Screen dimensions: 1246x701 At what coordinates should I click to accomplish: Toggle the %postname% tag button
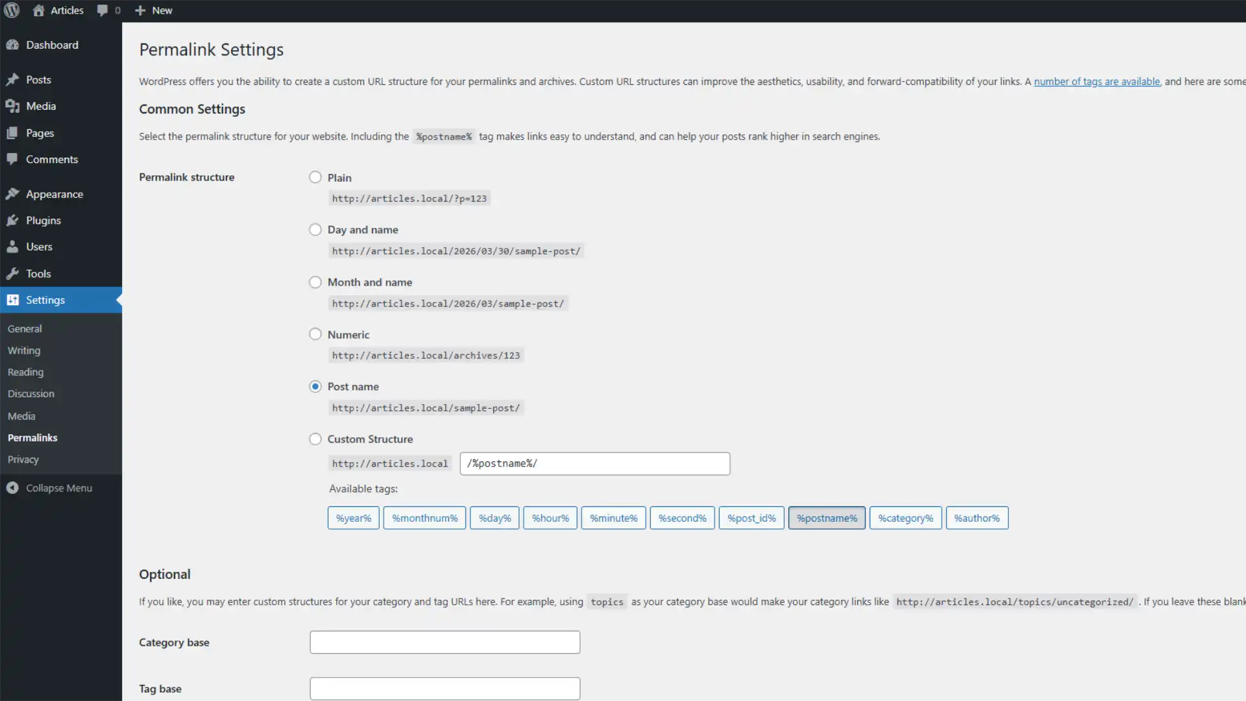click(x=827, y=518)
